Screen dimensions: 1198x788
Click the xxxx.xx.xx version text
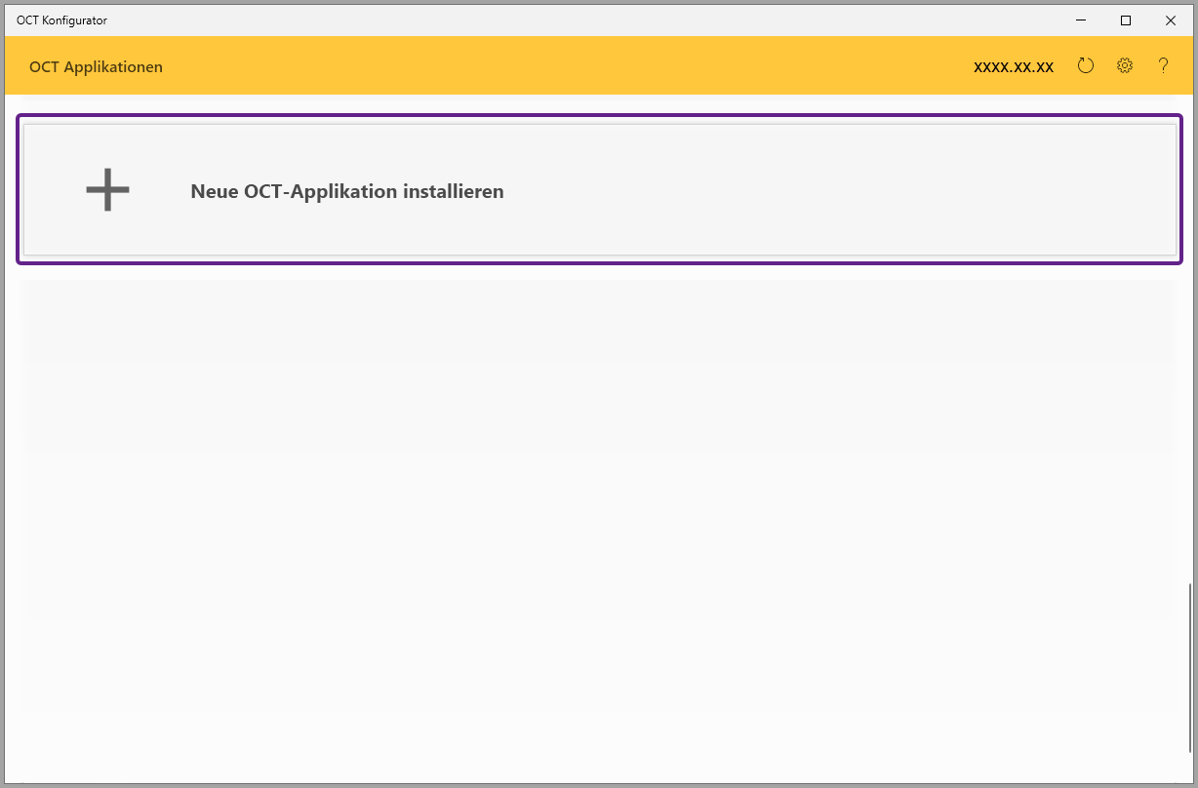[x=1014, y=67]
